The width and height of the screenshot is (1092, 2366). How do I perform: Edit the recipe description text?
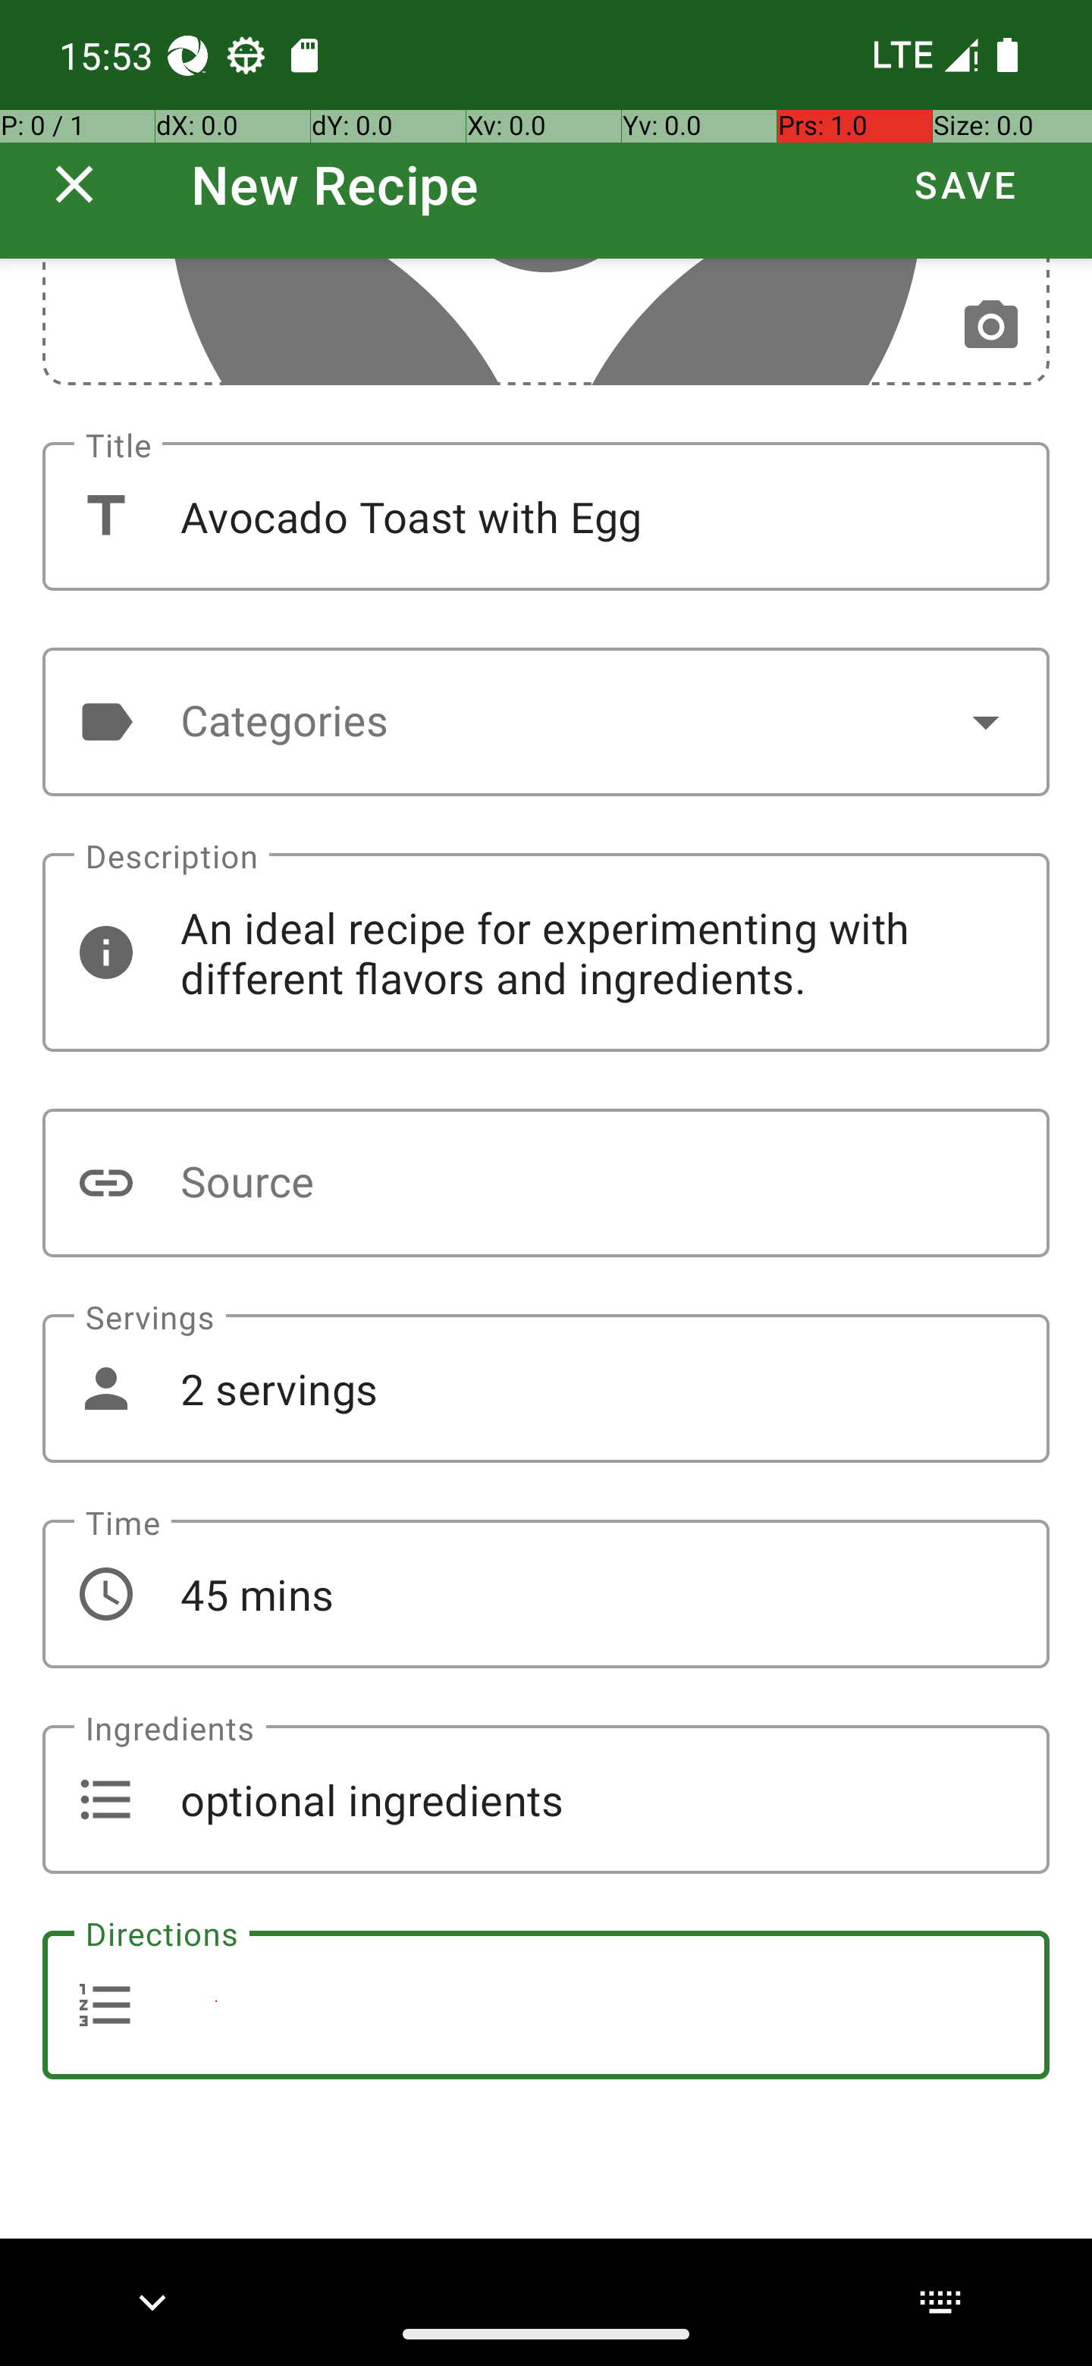click(x=545, y=952)
